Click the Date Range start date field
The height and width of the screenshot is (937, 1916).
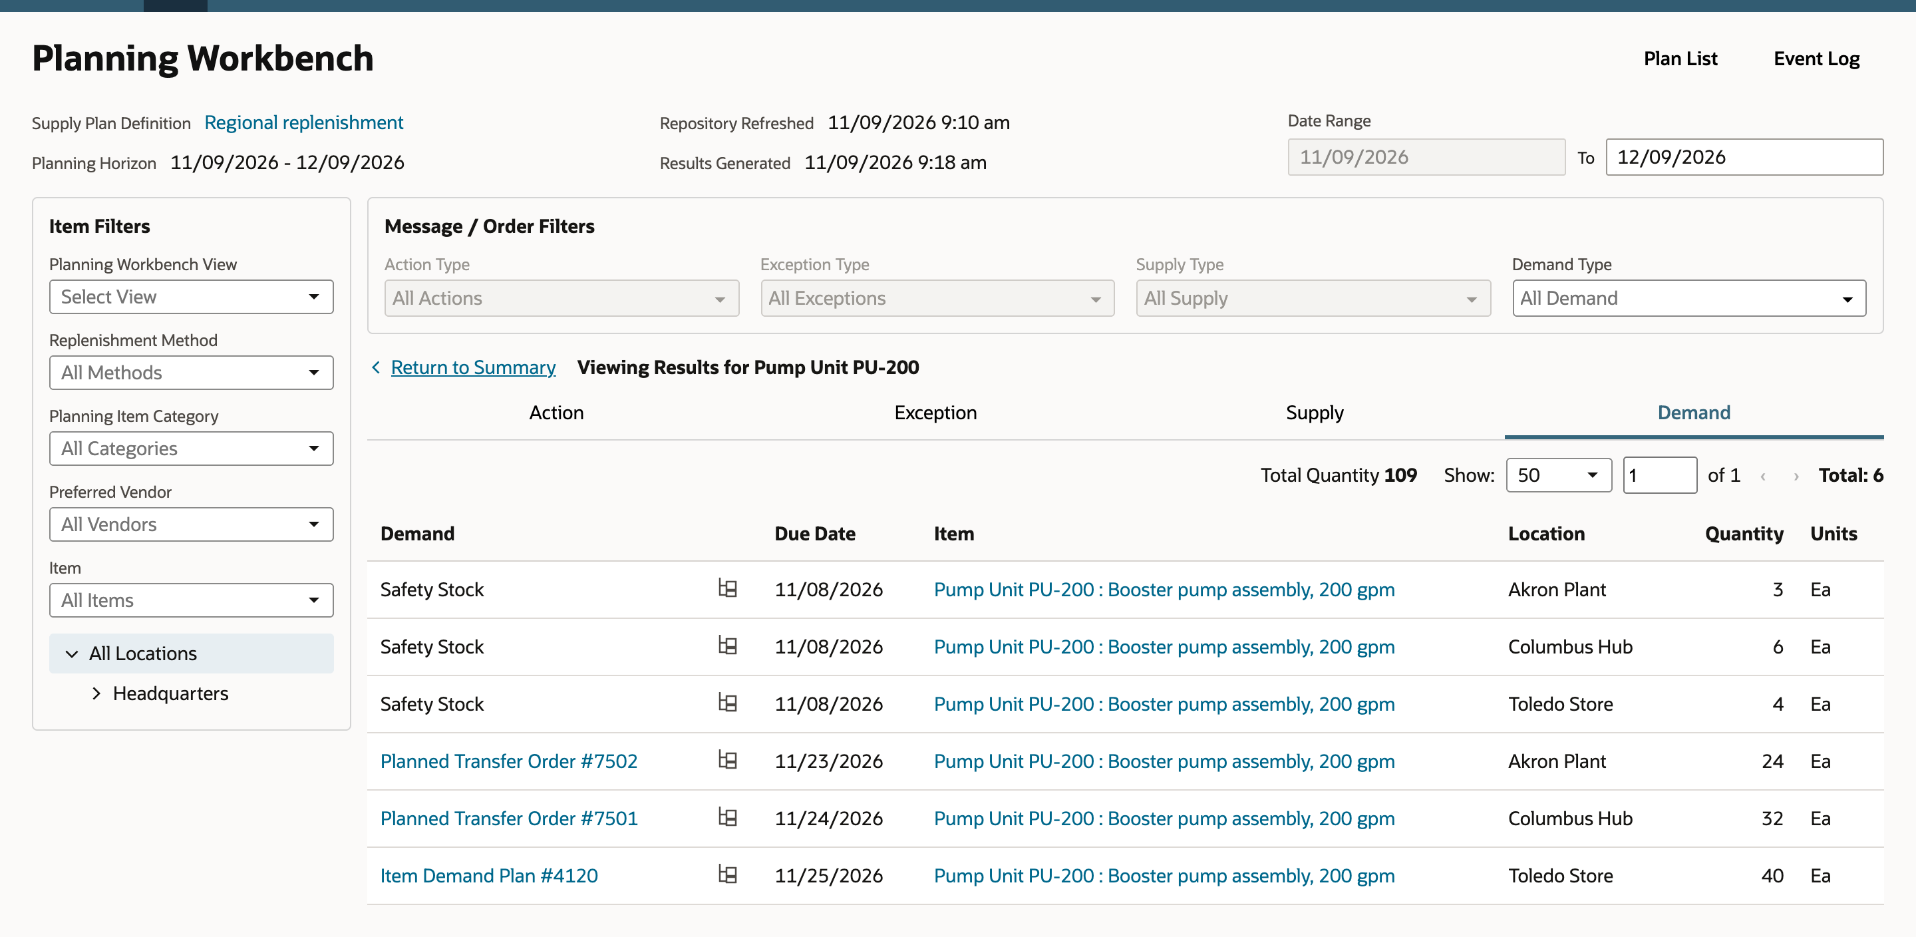1426,157
